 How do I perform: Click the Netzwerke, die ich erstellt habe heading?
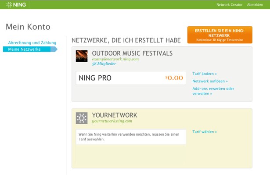(x=126, y=40)
